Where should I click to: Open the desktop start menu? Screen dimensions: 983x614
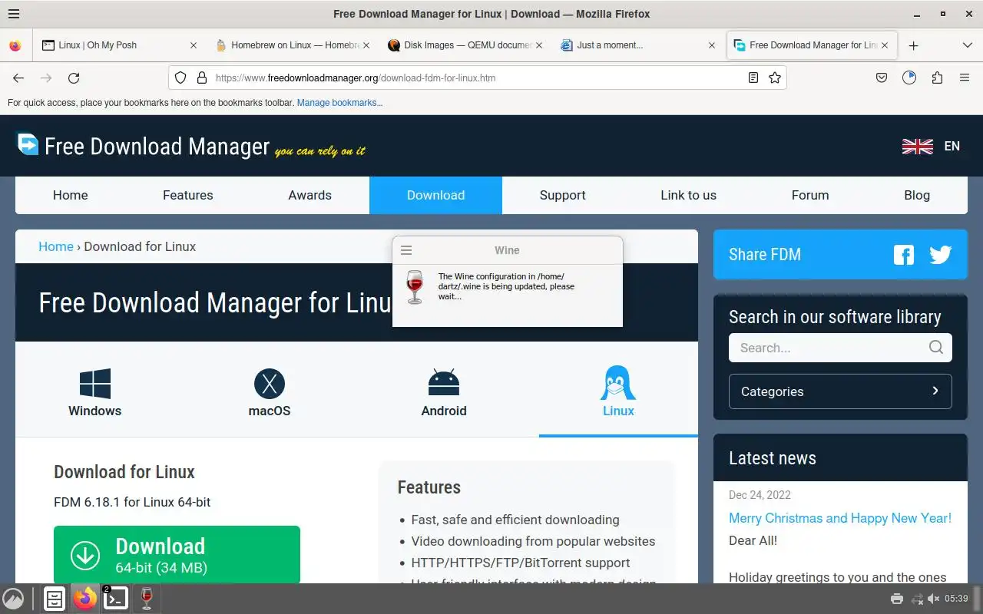click(13, 599)
